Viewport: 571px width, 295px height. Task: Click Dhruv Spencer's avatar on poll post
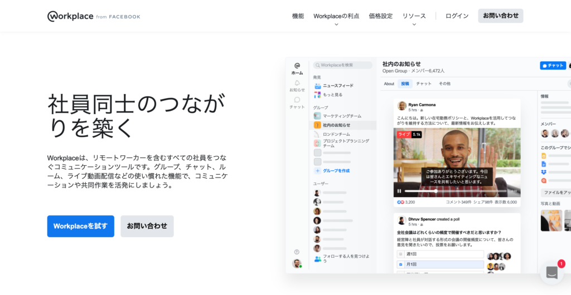(401, 220)
